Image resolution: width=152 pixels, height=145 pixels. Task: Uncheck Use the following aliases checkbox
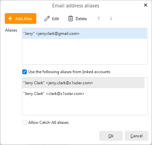[x=25, y=72]
